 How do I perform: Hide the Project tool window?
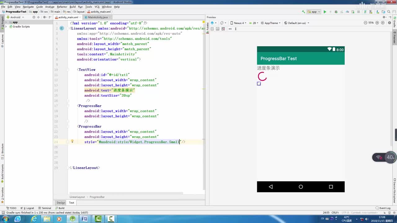tap(50, 17)
